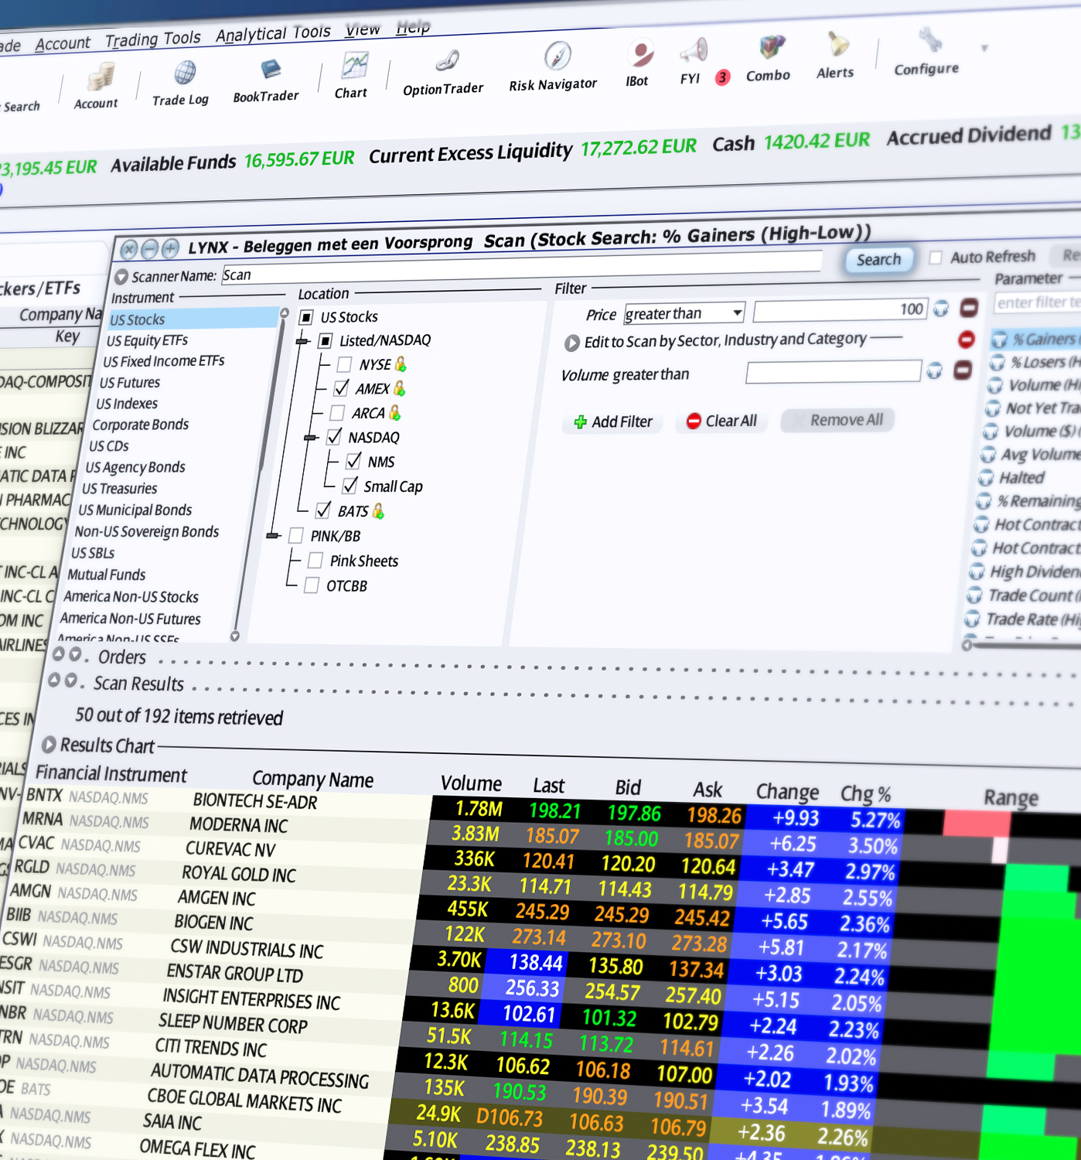Sort results by Chg % column
The width and height of the screenshot is (1081, 1160).
[x=865, y=794]
